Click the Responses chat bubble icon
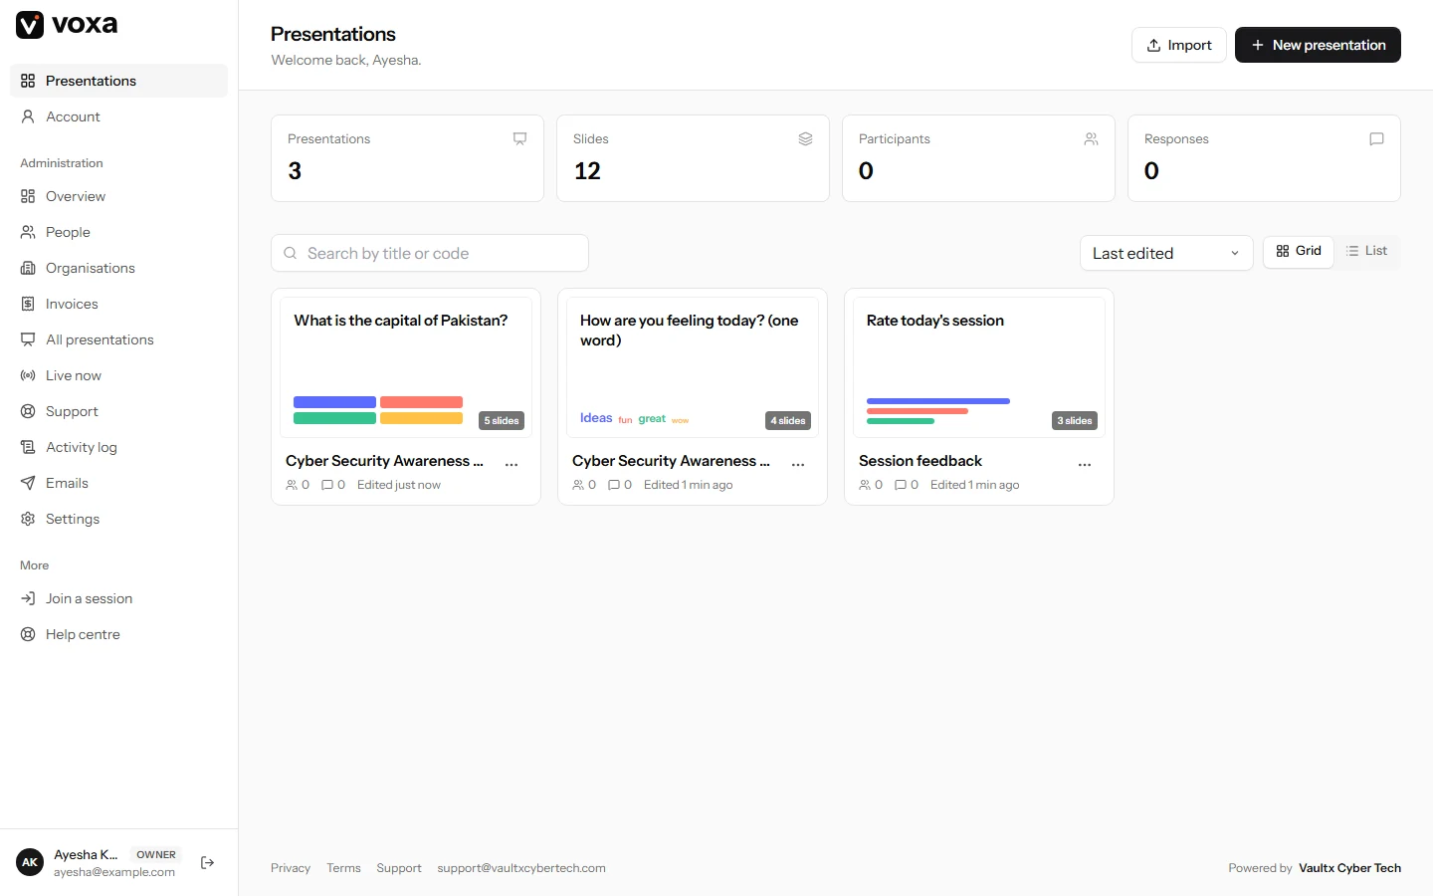 coord(1376,139)
